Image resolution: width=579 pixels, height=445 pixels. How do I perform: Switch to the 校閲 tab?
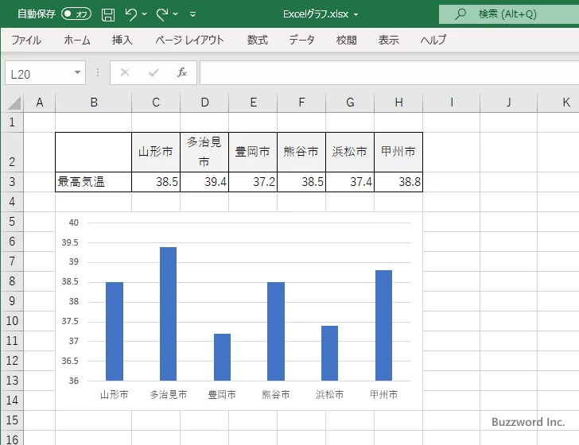point(347,40)
